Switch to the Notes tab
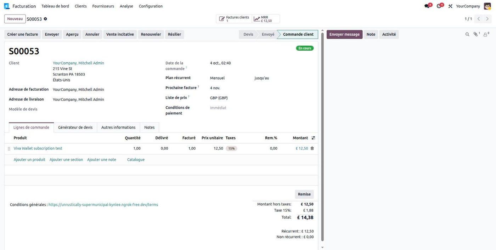 150,127
